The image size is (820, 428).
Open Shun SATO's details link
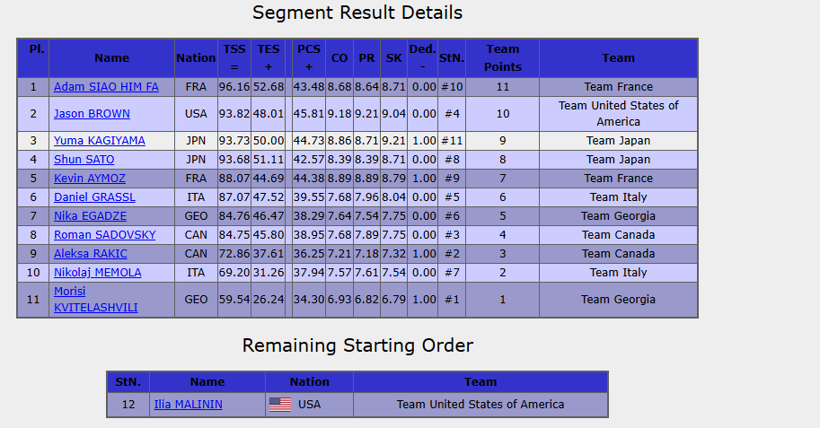coord(84,160)
